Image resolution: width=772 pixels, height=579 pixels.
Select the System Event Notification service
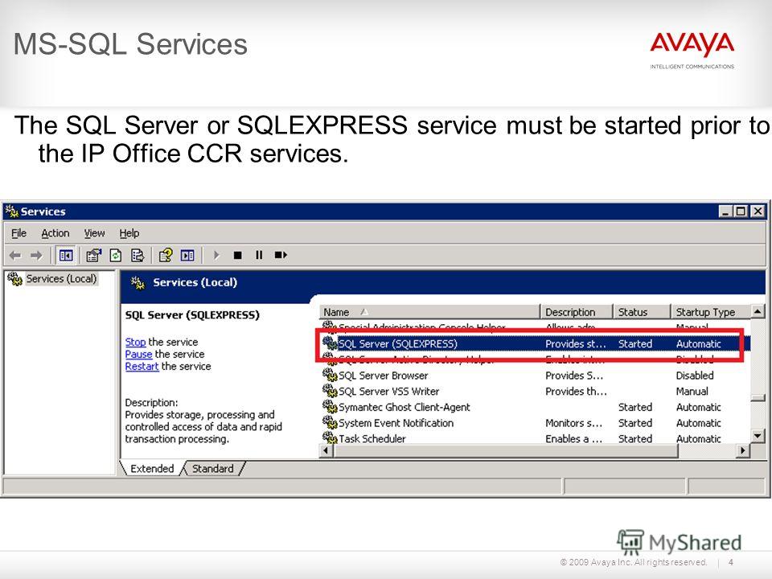tap(536, 422)
